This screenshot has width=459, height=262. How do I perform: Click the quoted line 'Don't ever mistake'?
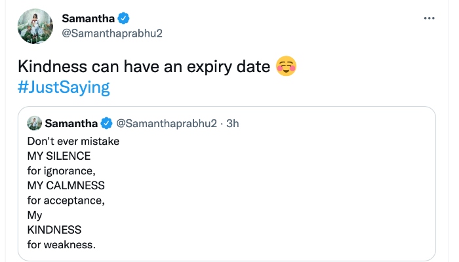tap(73, 141)
